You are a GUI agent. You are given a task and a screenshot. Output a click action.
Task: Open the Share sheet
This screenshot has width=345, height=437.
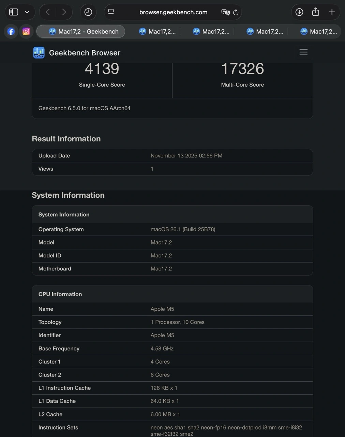pos(315,12)
